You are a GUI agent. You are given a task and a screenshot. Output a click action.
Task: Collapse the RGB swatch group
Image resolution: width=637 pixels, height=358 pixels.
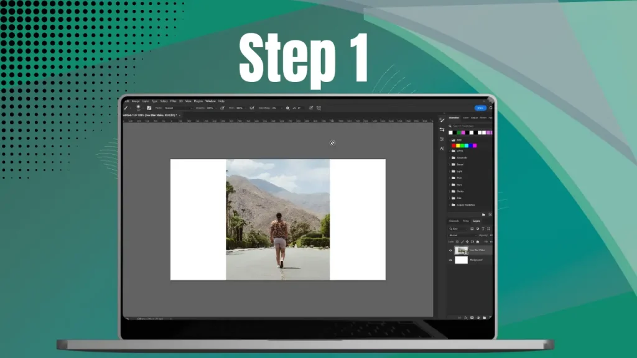(x=450, y=140)
